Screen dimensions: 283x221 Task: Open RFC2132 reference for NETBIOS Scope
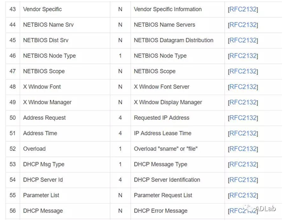click(243, 71)
